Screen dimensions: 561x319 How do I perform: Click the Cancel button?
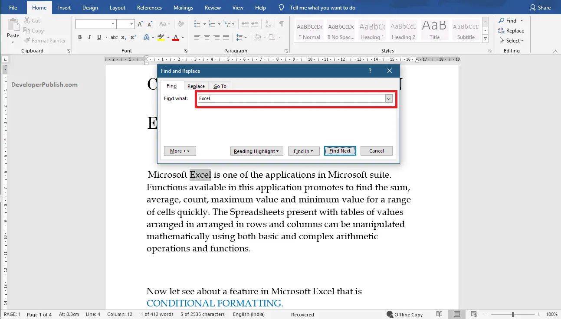(x=377, y=151)
